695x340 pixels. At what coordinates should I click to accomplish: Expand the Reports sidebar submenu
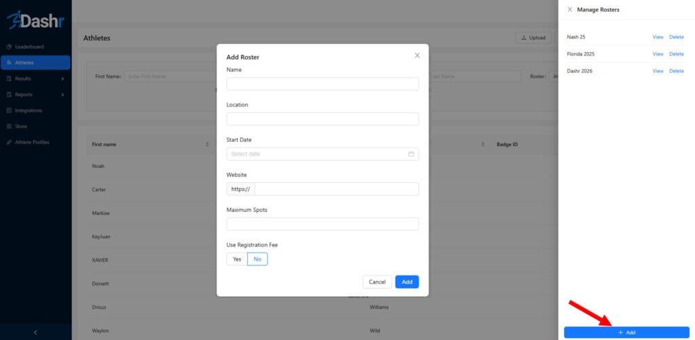click(62, 95)
